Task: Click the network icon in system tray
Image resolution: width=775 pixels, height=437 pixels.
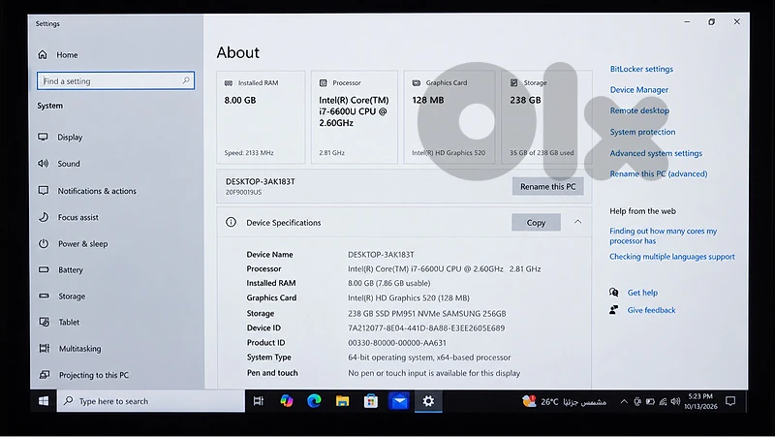Action: click(663, 401)
